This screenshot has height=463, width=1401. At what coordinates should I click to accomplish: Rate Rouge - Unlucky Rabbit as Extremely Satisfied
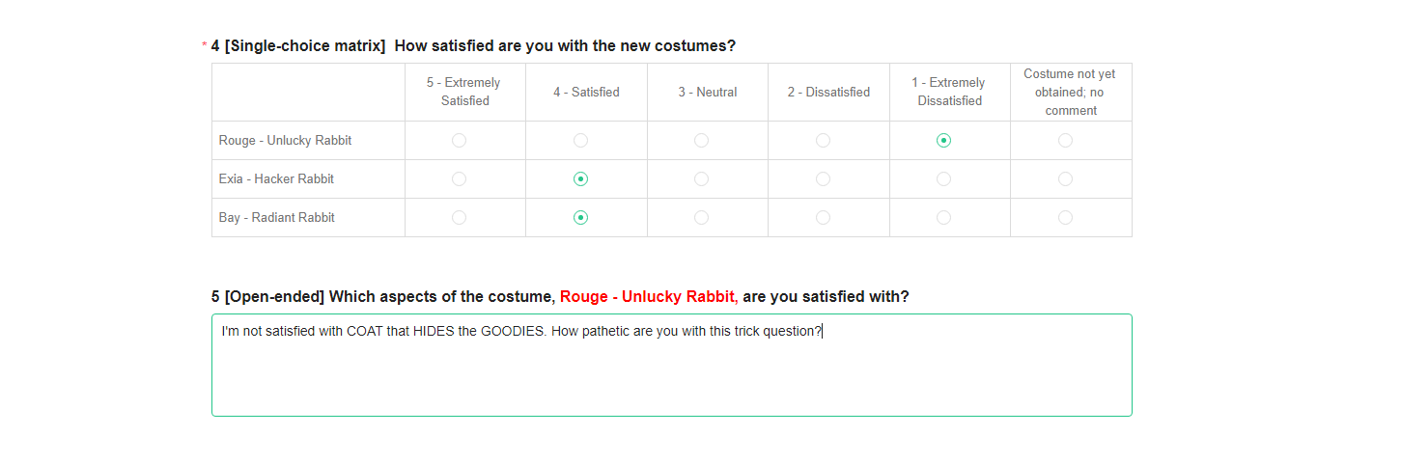(459, 141)
